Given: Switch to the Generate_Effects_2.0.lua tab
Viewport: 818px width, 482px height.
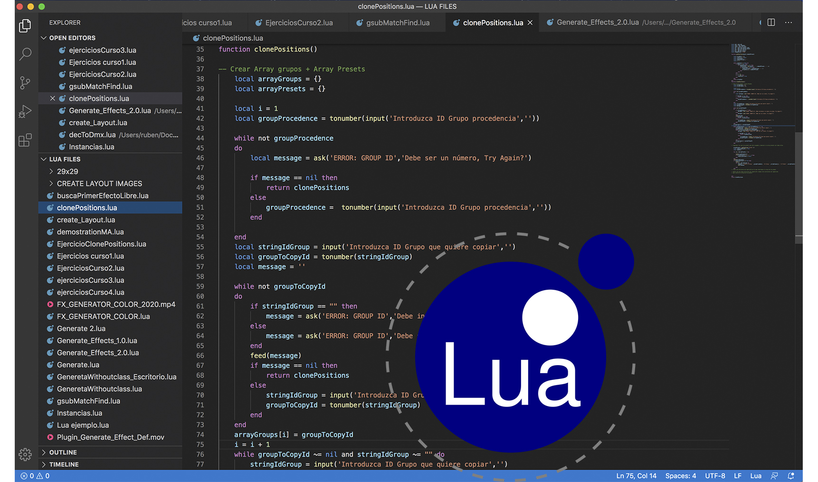Looking at the screenshot, I should click(x=646, y=23).
